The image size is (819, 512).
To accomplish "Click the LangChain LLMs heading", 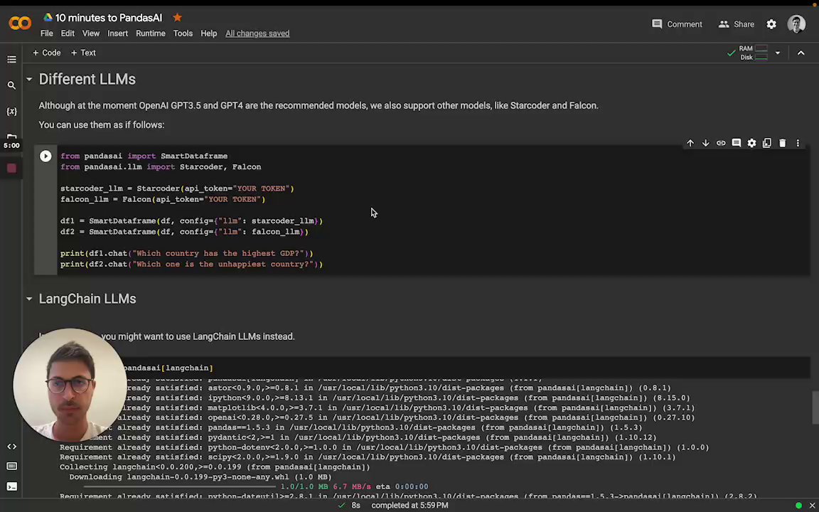I will point(87,299).
